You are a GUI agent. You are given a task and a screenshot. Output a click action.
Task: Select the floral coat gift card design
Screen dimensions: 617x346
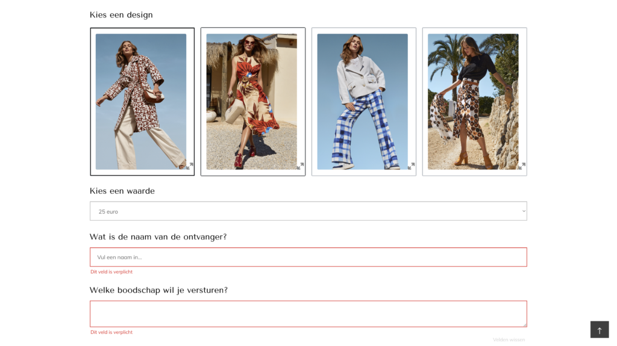pos(141,102)
